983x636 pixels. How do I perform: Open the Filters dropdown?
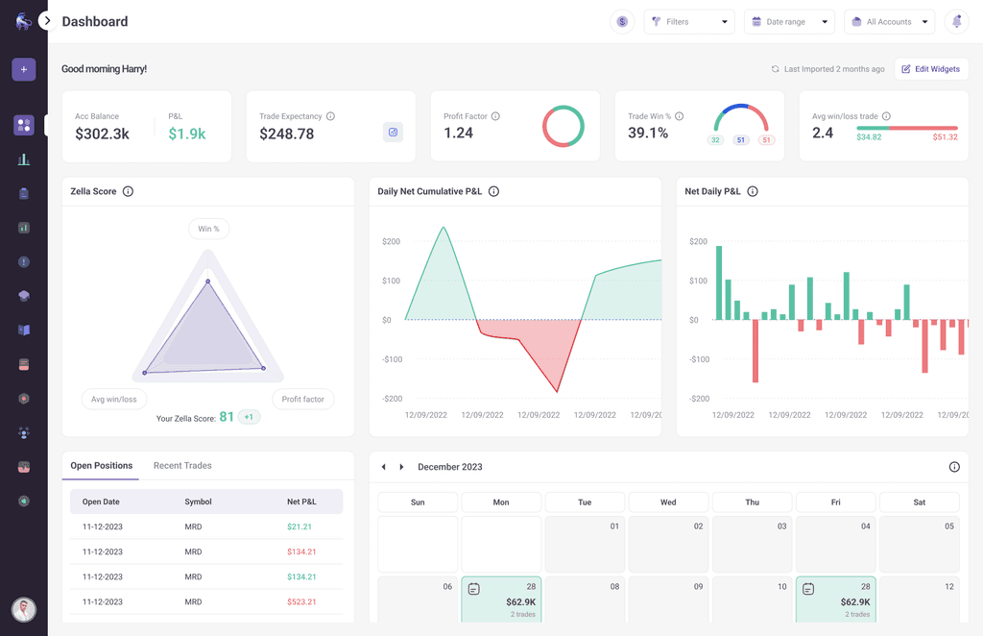point(689,22)
